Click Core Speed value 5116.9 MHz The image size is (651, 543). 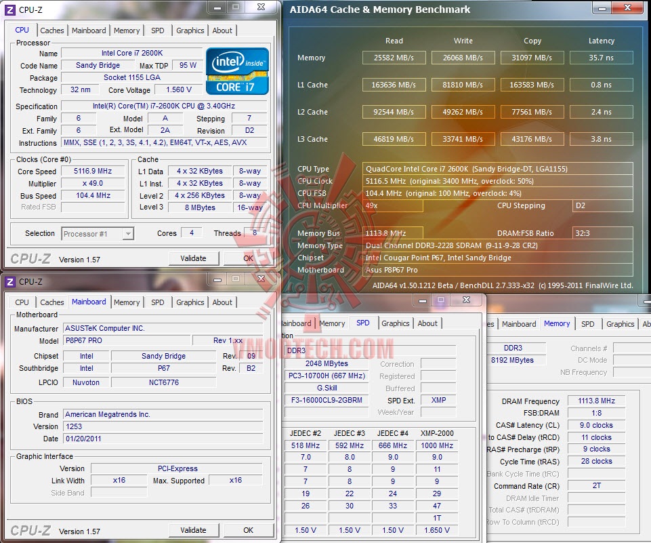pyautogui.click(x=93, y=171)
